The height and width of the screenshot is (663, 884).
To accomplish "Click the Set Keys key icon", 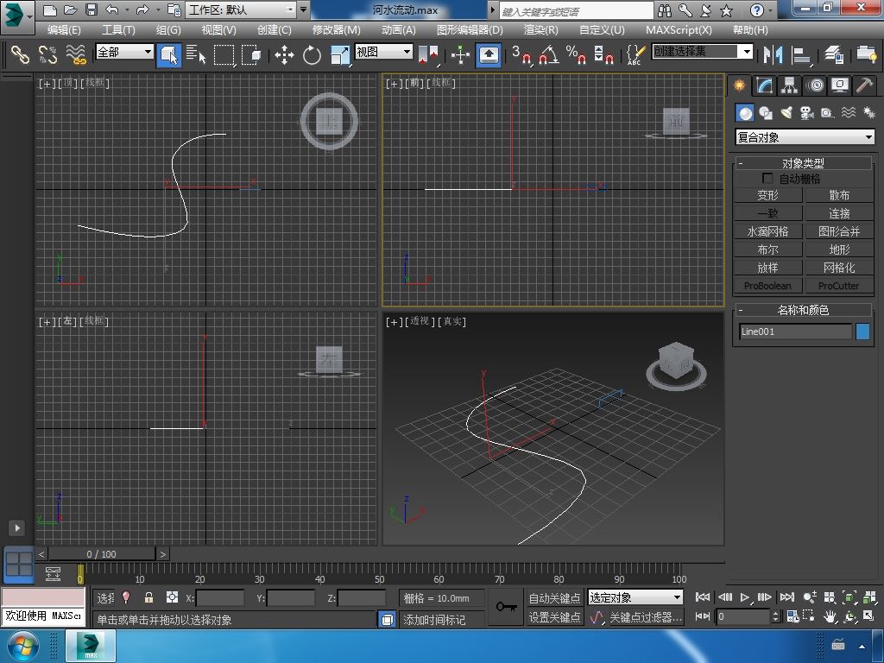I will click(506, 607).
